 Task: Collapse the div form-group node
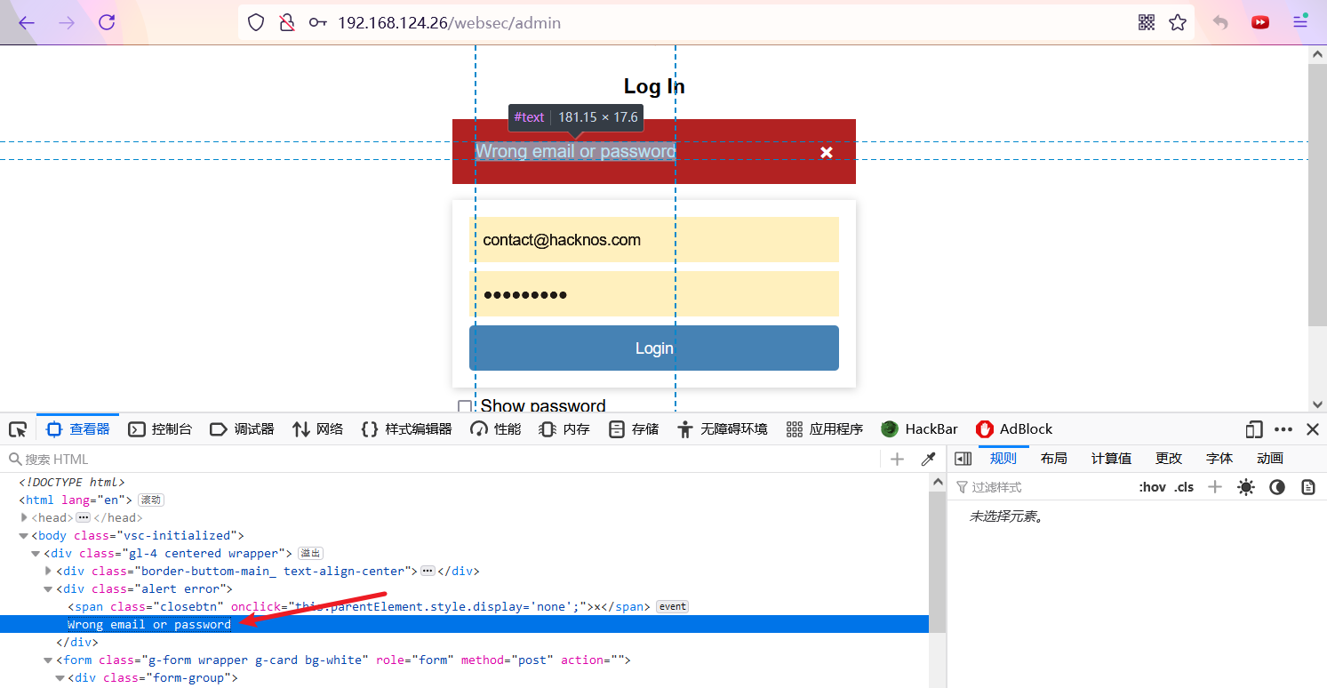pyautogui.click(x=60, y=677)
